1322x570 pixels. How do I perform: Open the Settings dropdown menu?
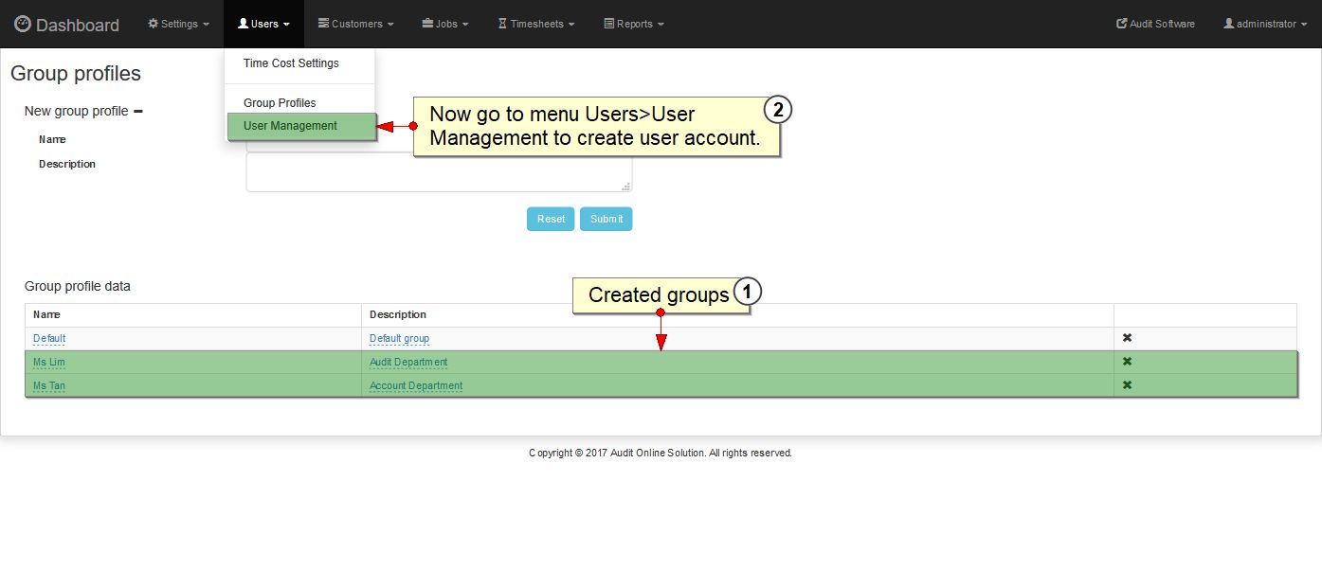tap(179, 24)
